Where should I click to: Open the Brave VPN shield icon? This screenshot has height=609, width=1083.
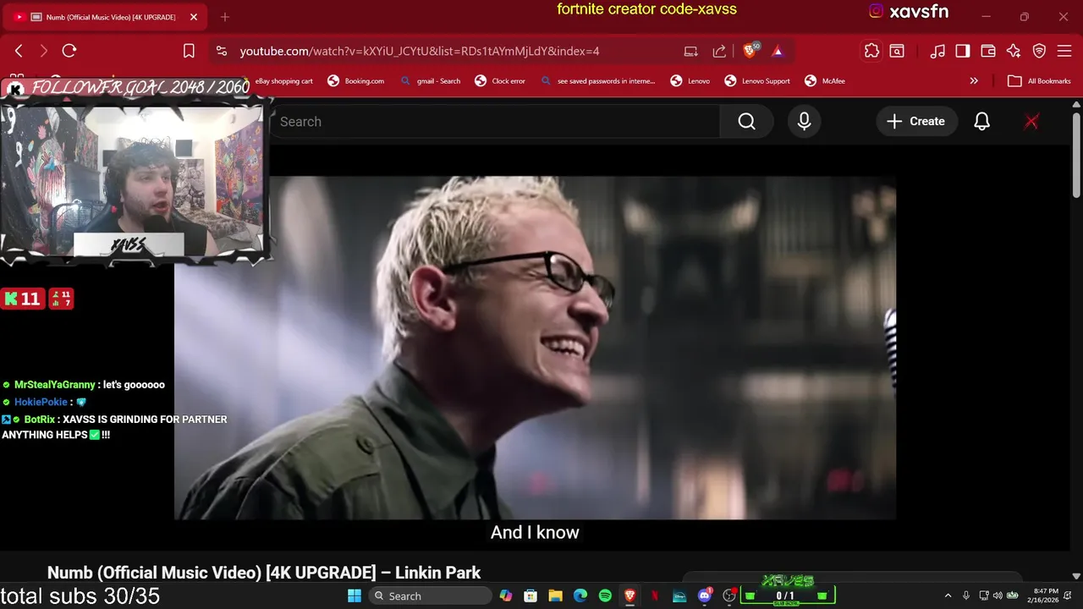point(1039,51)
